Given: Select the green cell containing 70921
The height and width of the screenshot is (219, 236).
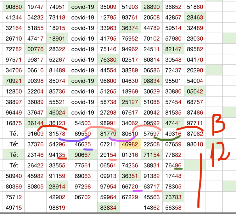Looking at the screenshot, I should (14, 81).
